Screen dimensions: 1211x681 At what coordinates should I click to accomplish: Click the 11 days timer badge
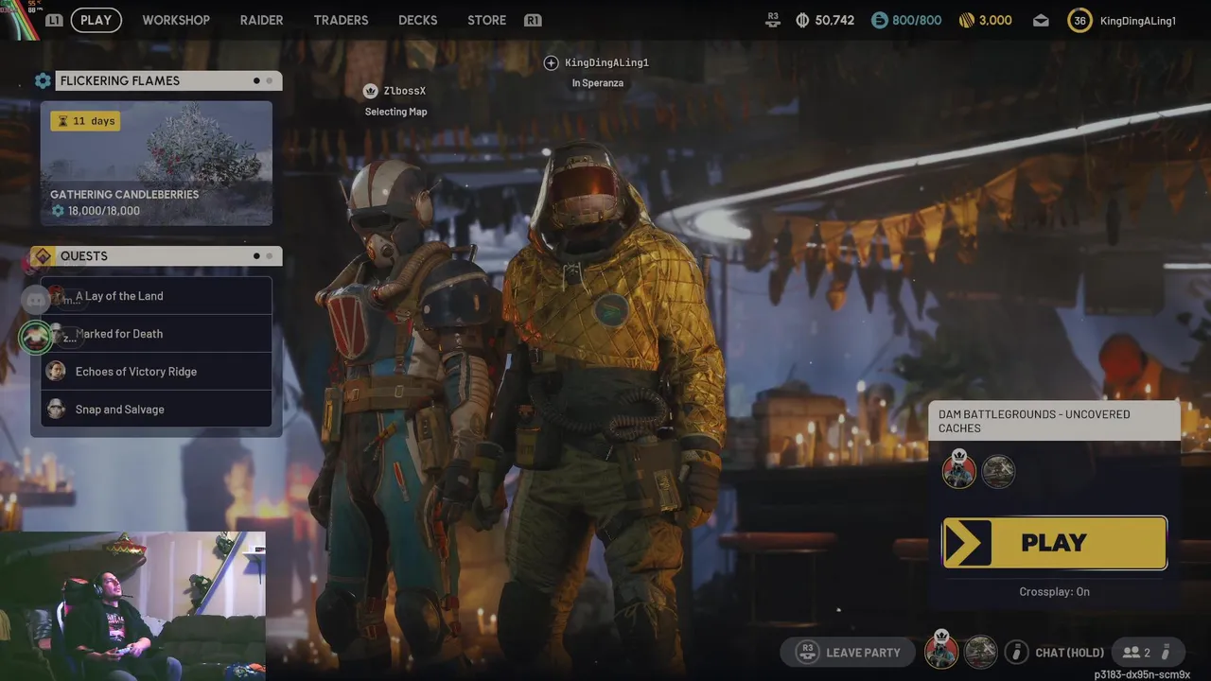click(85, 121)
